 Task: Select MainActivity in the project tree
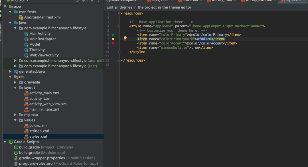(40, 34)
